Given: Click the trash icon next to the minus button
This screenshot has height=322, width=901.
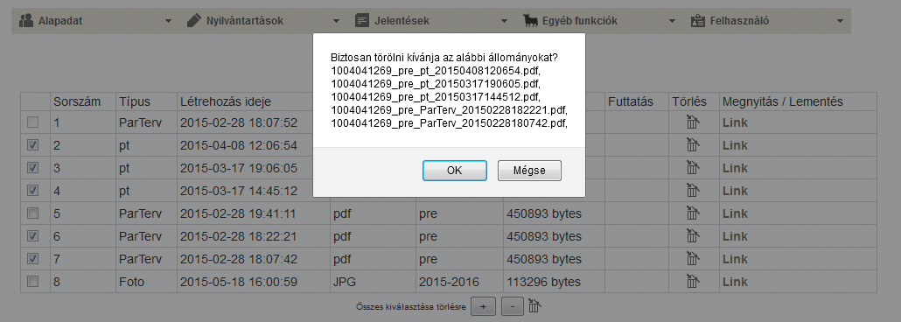Looking at the screenshot, I should click(x=534, y=306).
